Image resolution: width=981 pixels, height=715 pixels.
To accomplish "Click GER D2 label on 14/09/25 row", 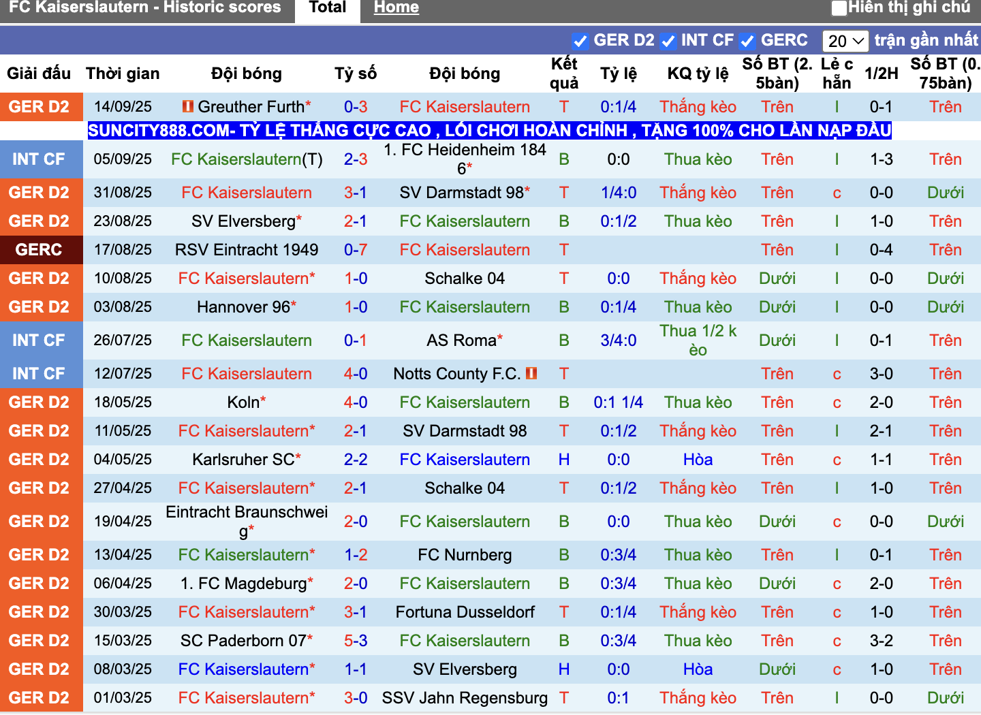I will [x=39, y=107].
